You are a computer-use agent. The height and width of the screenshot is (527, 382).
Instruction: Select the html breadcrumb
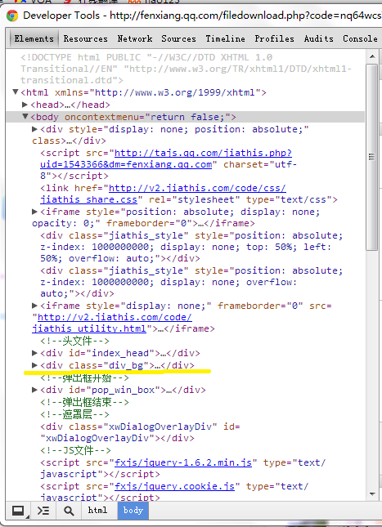click(x=97, y=511)
